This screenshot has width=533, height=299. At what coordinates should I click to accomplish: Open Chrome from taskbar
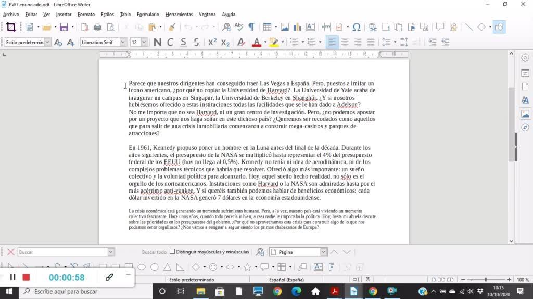coord(277,291)
